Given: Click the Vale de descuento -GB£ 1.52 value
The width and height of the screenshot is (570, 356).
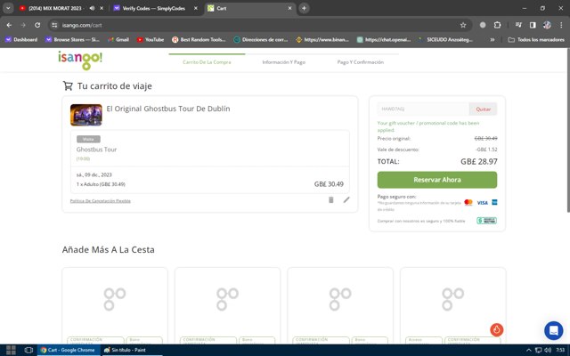Looking at the screenshot, I should (x=486, y=150).
